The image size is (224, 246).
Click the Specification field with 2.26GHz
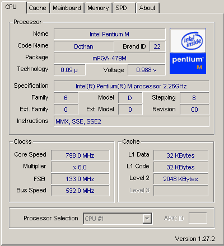[x=132, y=86]
